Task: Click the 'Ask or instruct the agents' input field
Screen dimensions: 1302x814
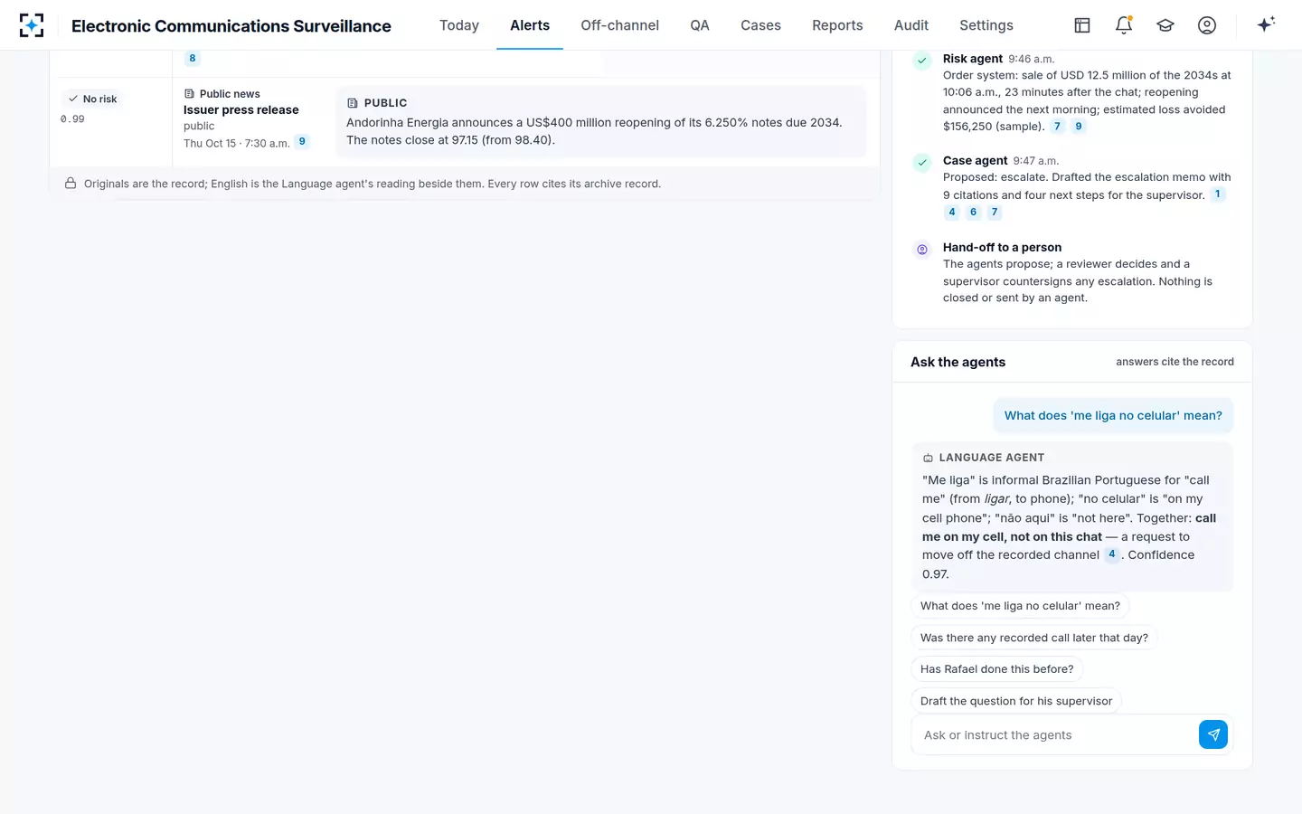Action: (1055, 735)
